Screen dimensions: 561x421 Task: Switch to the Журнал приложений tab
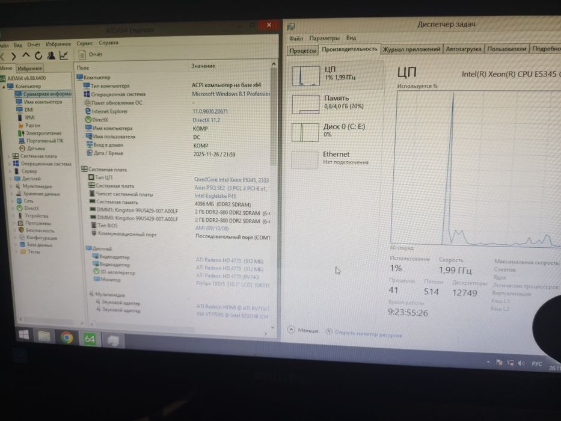coord(411,49)
